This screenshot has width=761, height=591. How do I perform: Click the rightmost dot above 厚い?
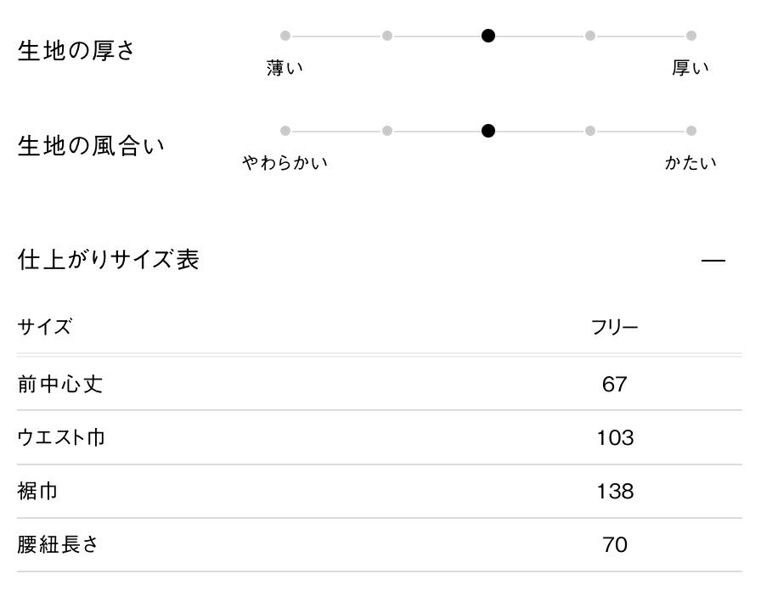coord(691,36)
